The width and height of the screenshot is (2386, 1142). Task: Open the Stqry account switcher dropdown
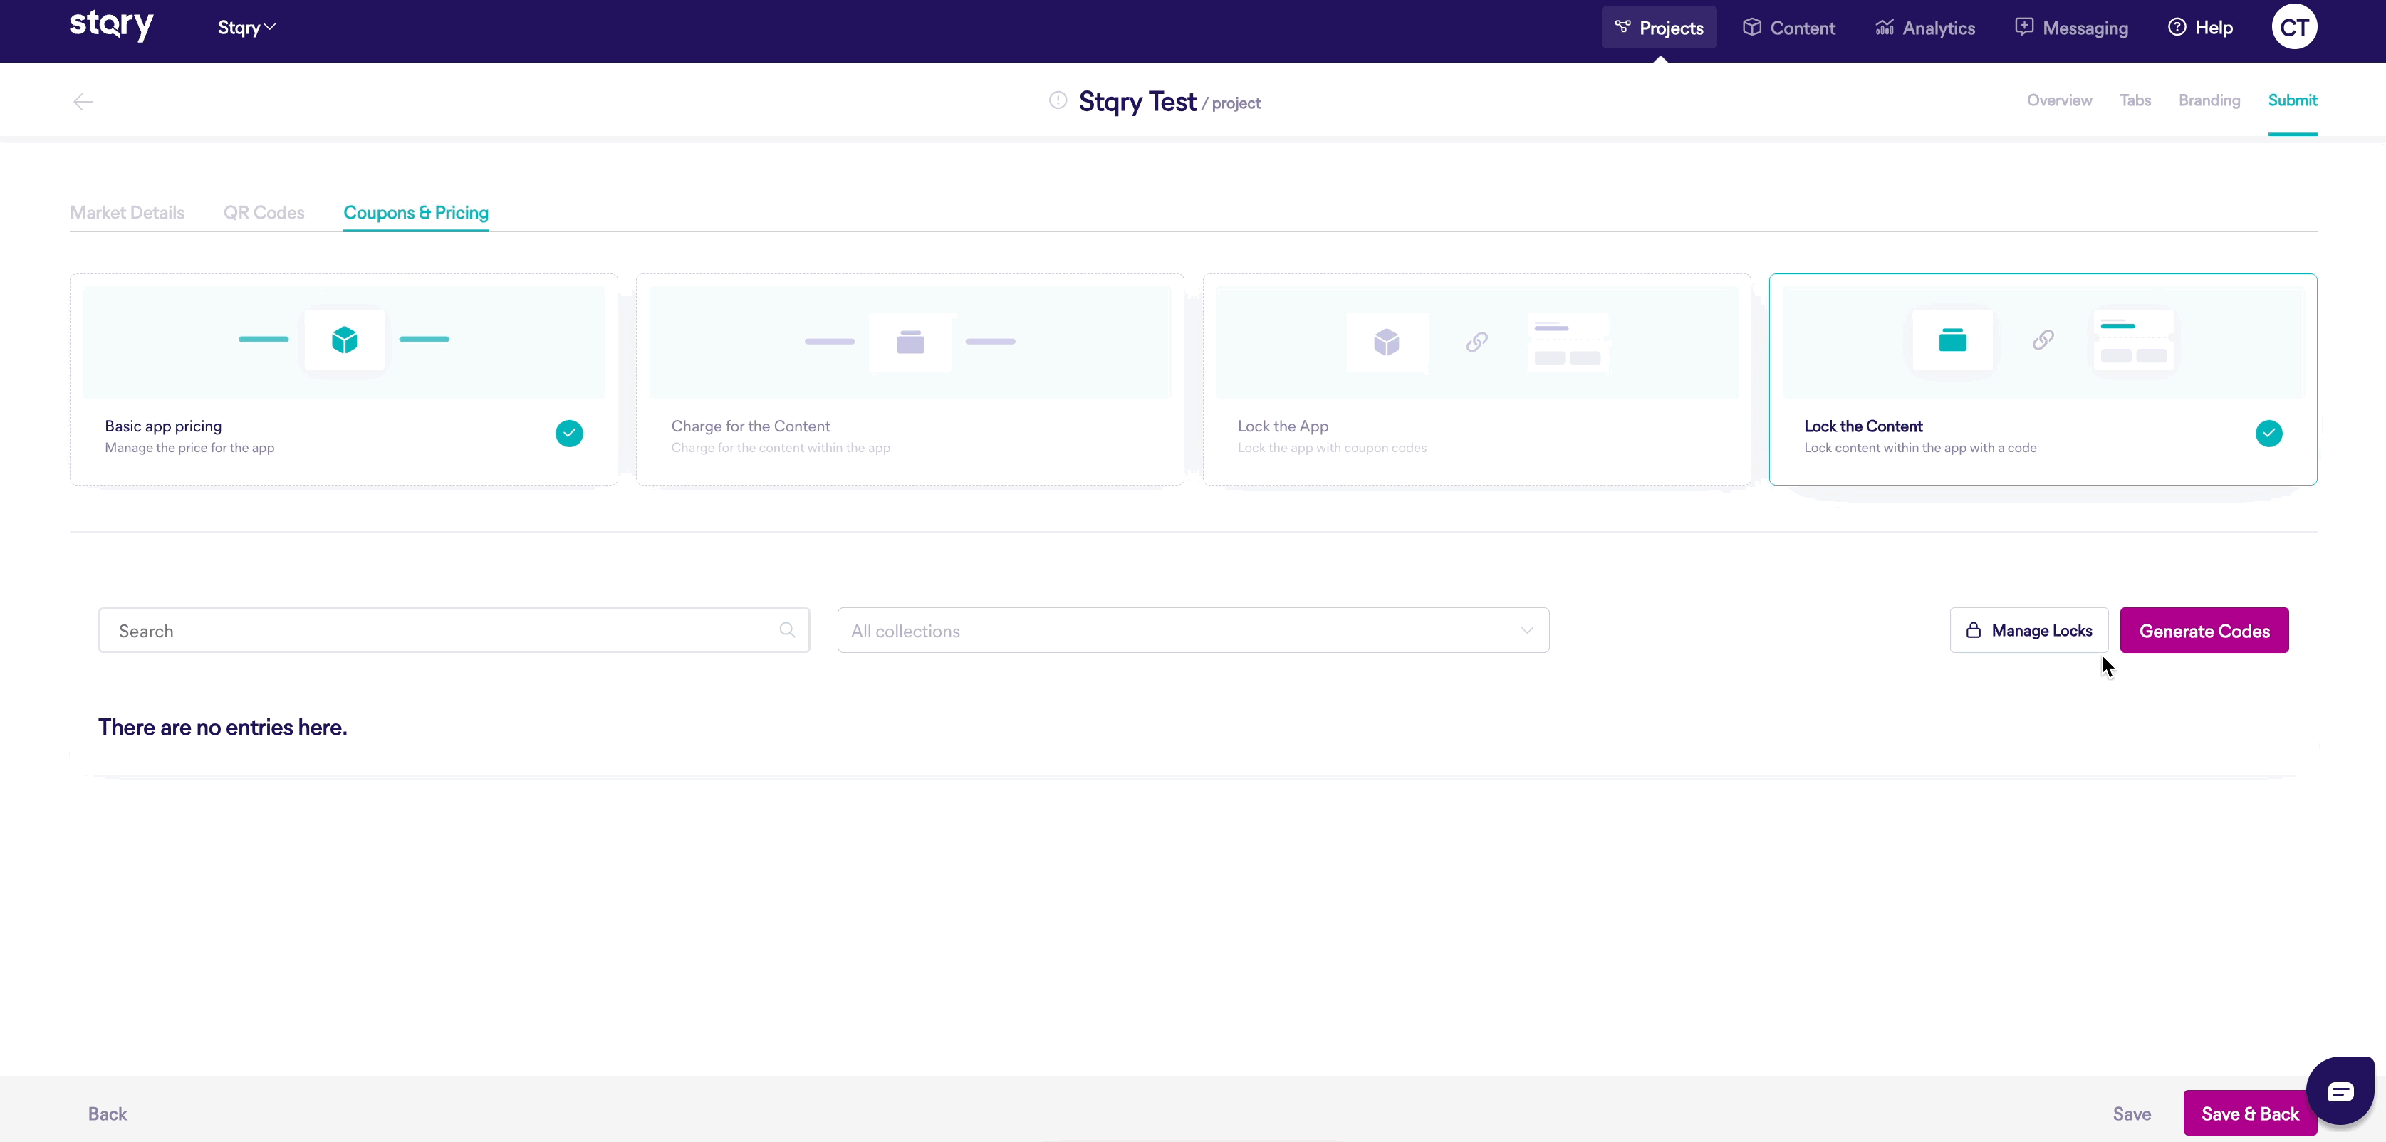click(246, 28)
